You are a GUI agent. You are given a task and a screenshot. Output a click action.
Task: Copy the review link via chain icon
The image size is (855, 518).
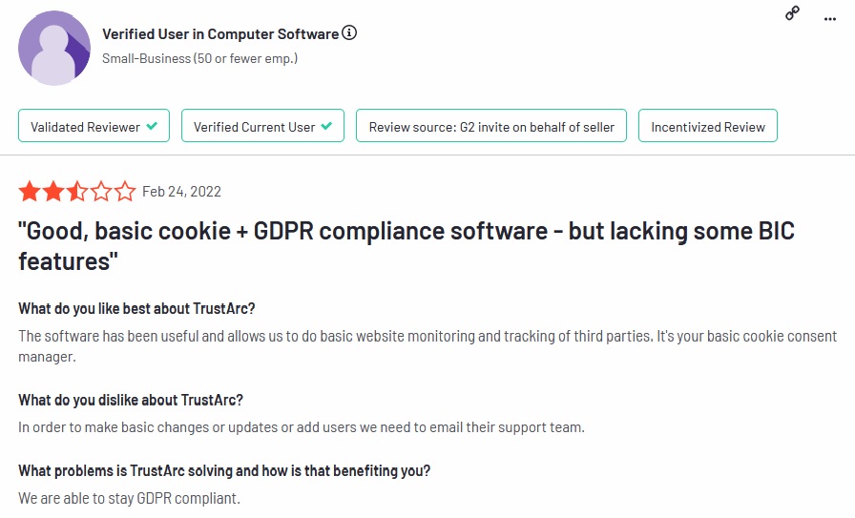tap(792, 13)
